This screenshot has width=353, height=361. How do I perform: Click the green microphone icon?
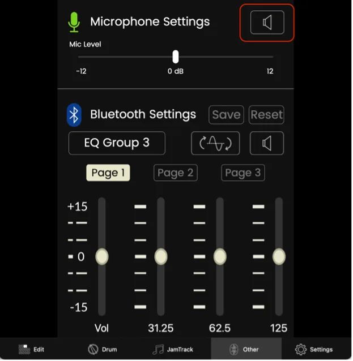coord(74,22)
